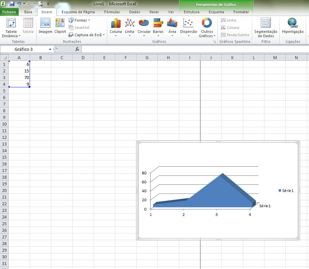
Task: Choose the Linha line chart type
Action: coord(130,28)
